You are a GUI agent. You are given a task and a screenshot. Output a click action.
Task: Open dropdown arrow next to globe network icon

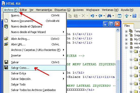(x=130, y=16)
